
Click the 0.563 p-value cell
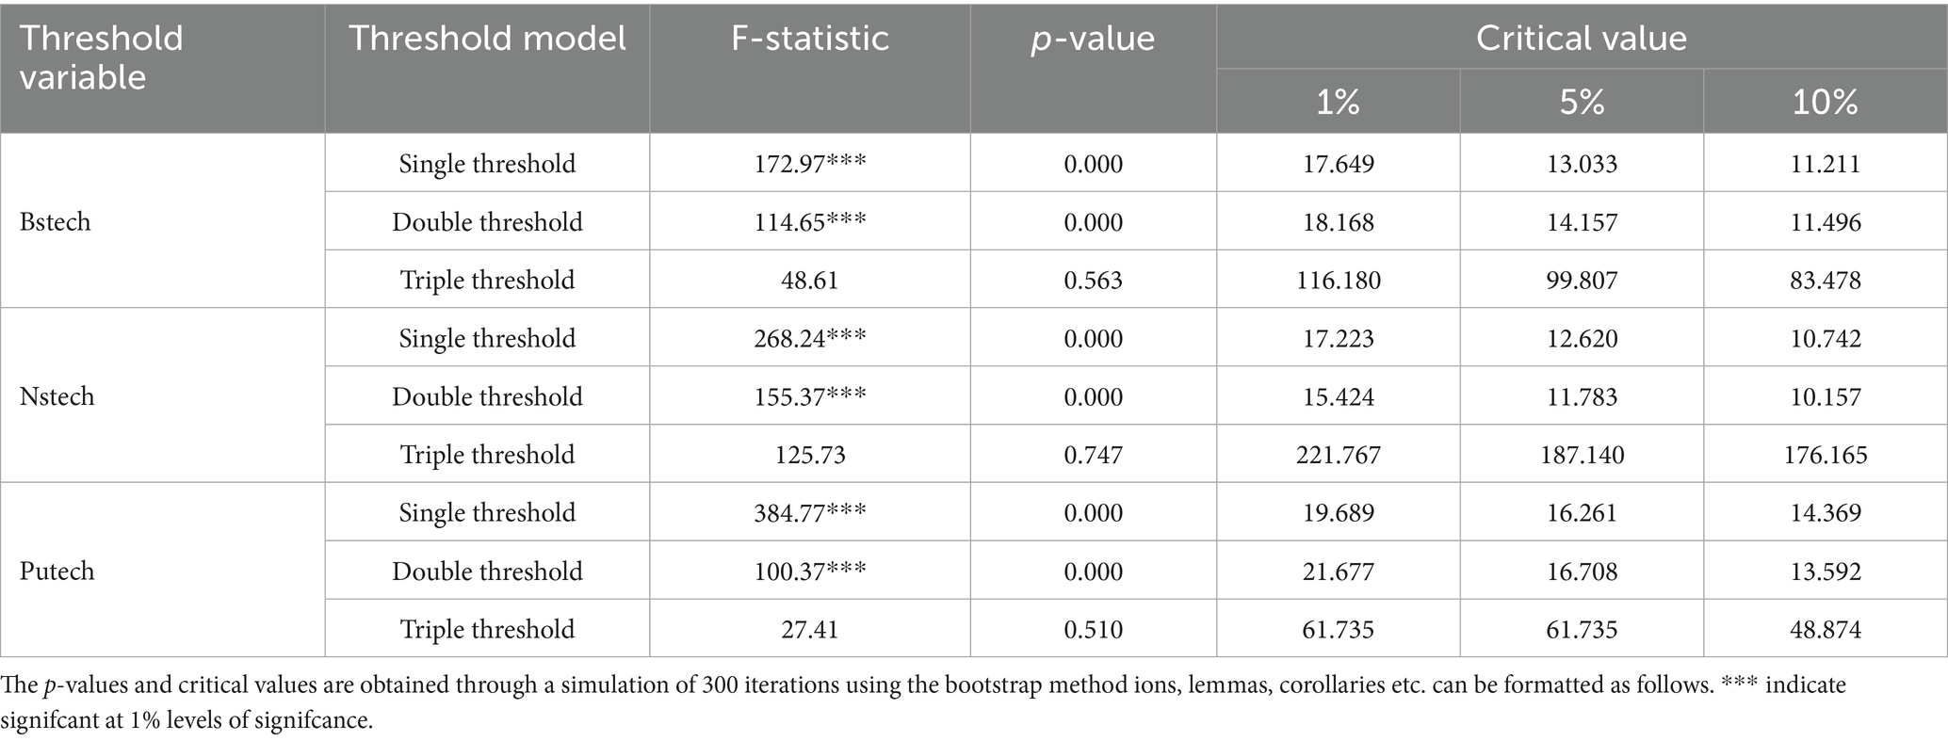pyautogui.click(x=1093, y=281)
